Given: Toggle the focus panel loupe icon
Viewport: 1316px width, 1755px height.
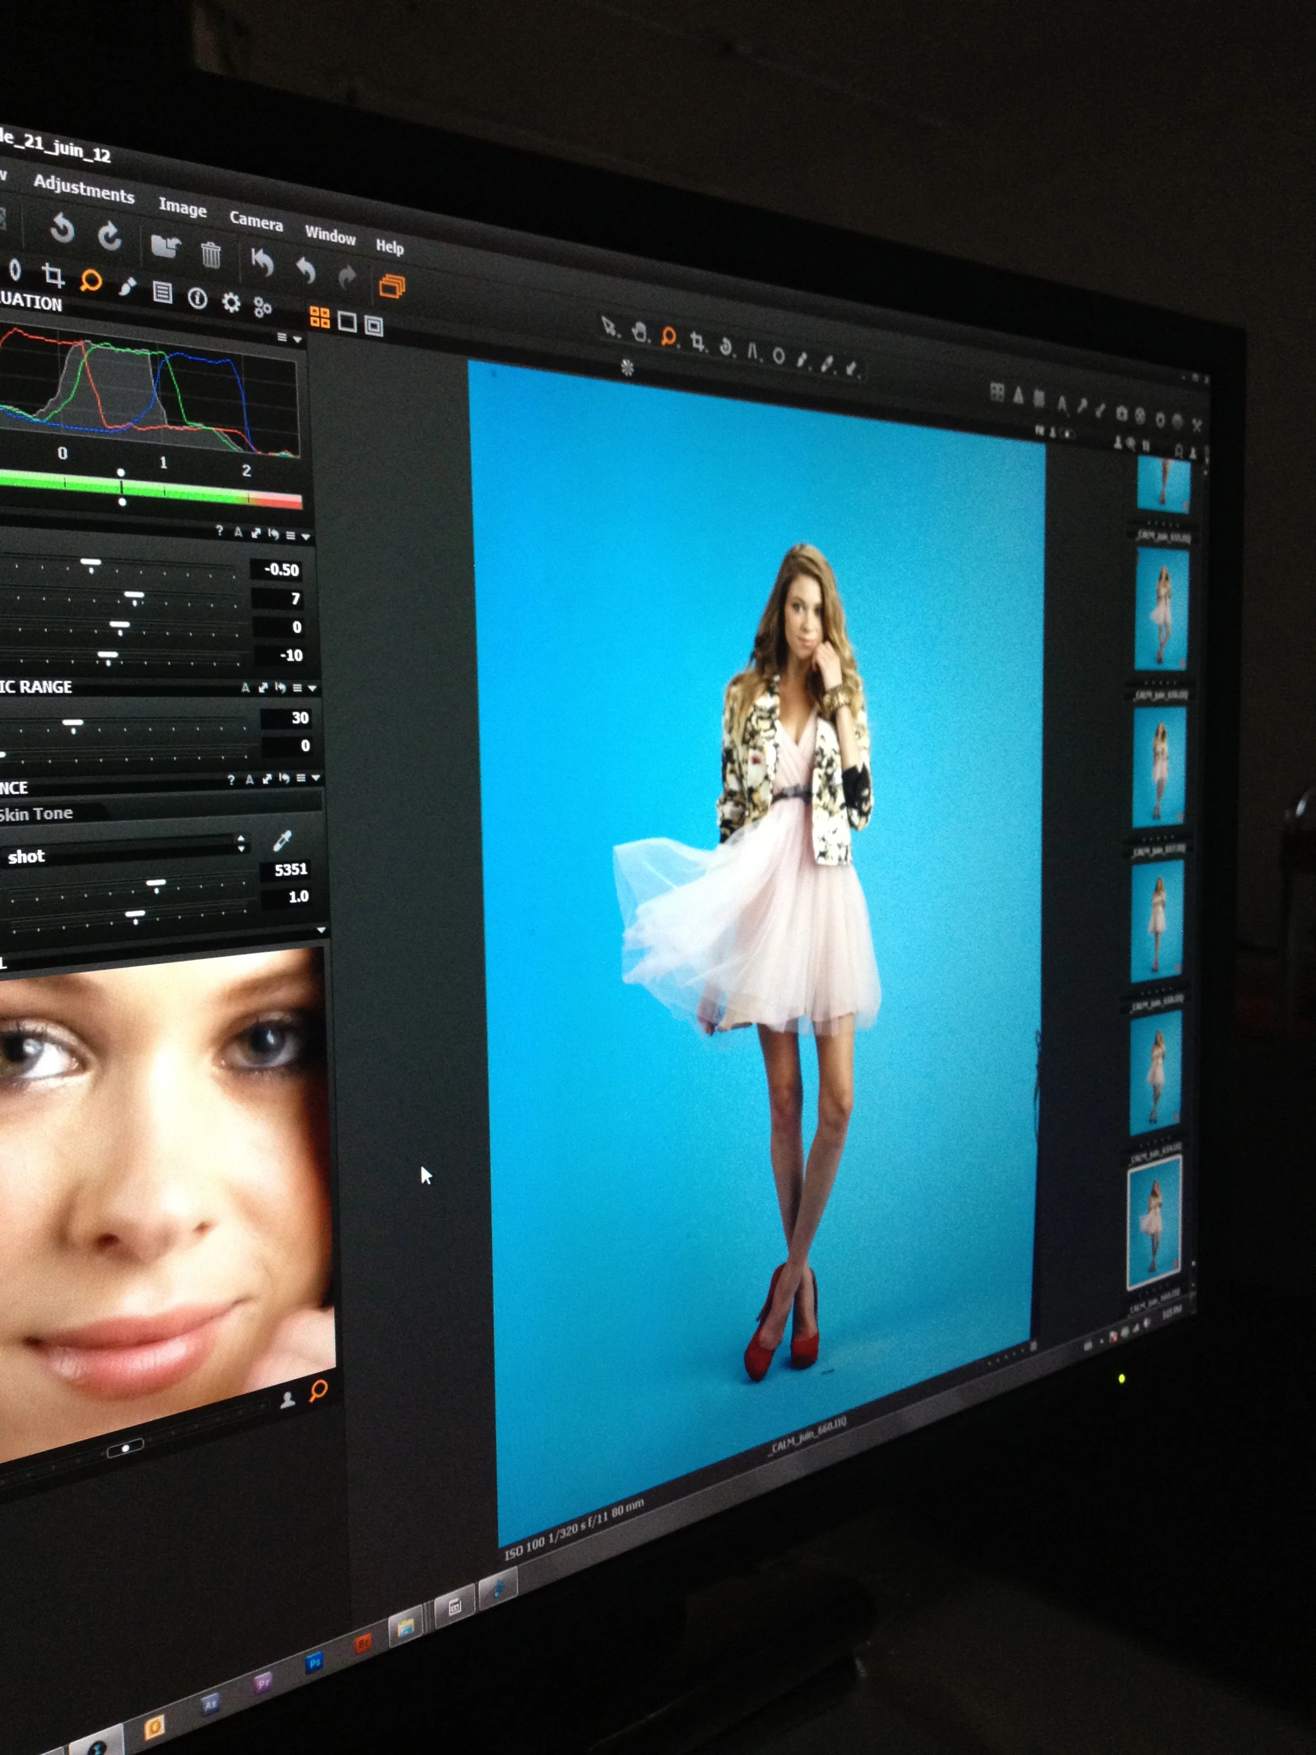Looking at the screenshot, I should tap(318, 1389).
